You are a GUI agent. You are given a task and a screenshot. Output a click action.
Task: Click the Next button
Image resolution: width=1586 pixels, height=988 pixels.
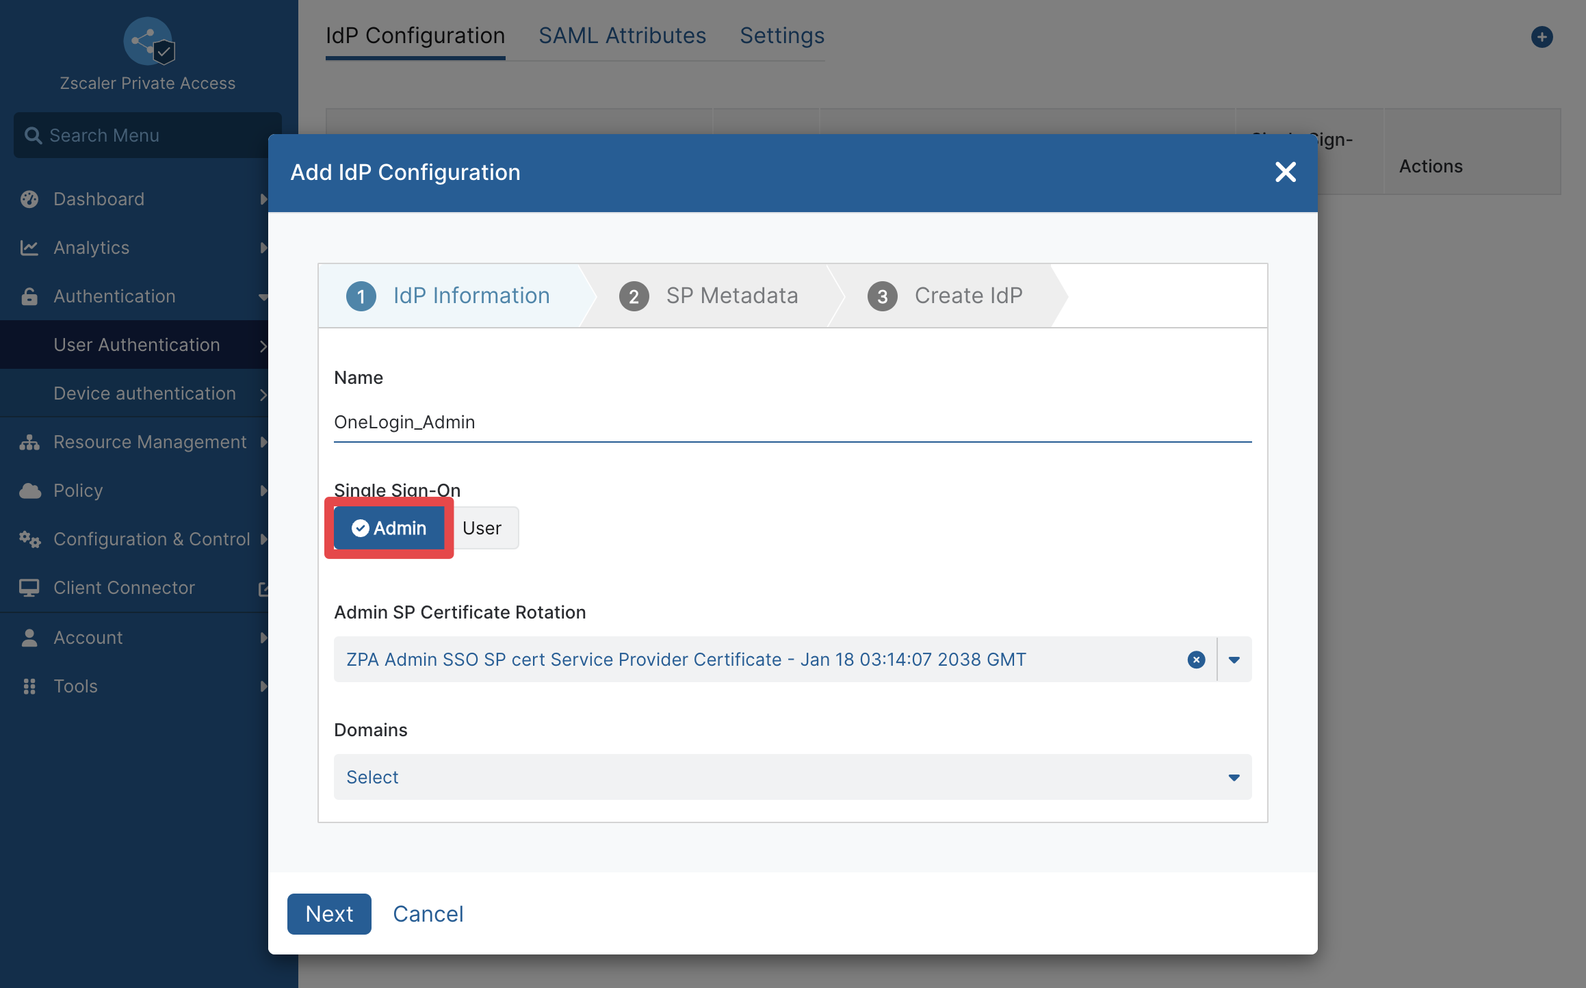(329, 914)
